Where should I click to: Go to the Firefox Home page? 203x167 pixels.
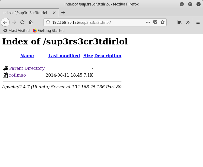click(31, 22)
